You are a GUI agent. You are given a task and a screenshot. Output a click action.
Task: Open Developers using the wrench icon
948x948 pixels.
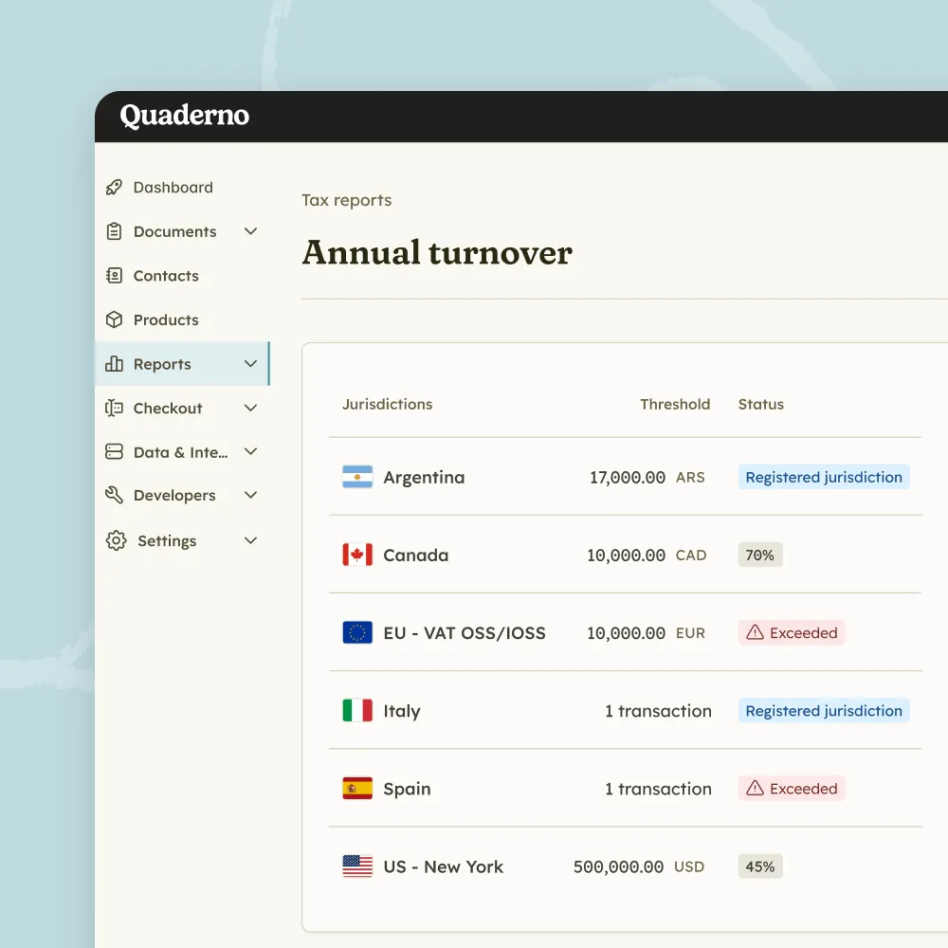click(x=114, y=495)
